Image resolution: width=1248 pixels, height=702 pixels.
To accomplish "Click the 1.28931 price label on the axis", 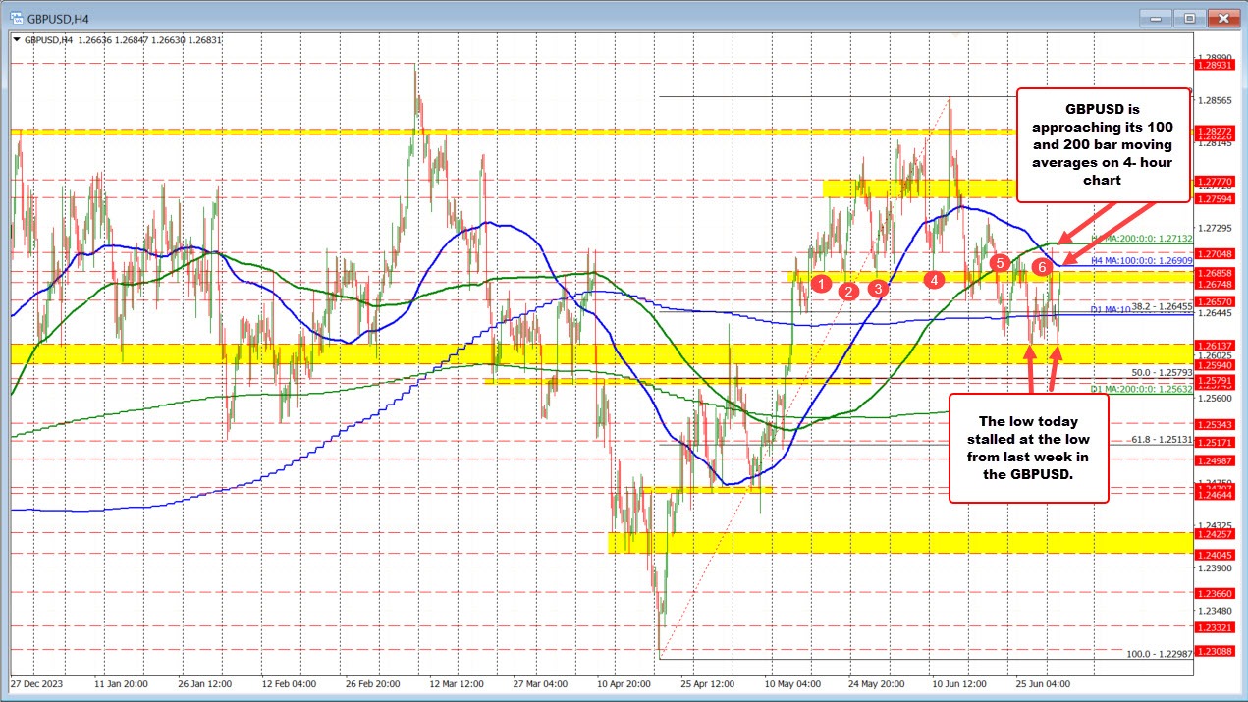I will point(1215,62).
